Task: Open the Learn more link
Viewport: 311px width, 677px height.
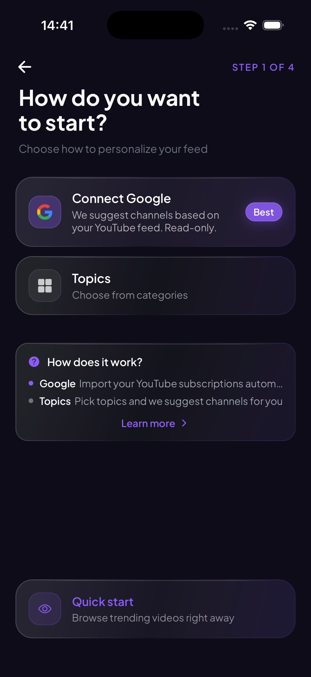Action: (148, 424)
